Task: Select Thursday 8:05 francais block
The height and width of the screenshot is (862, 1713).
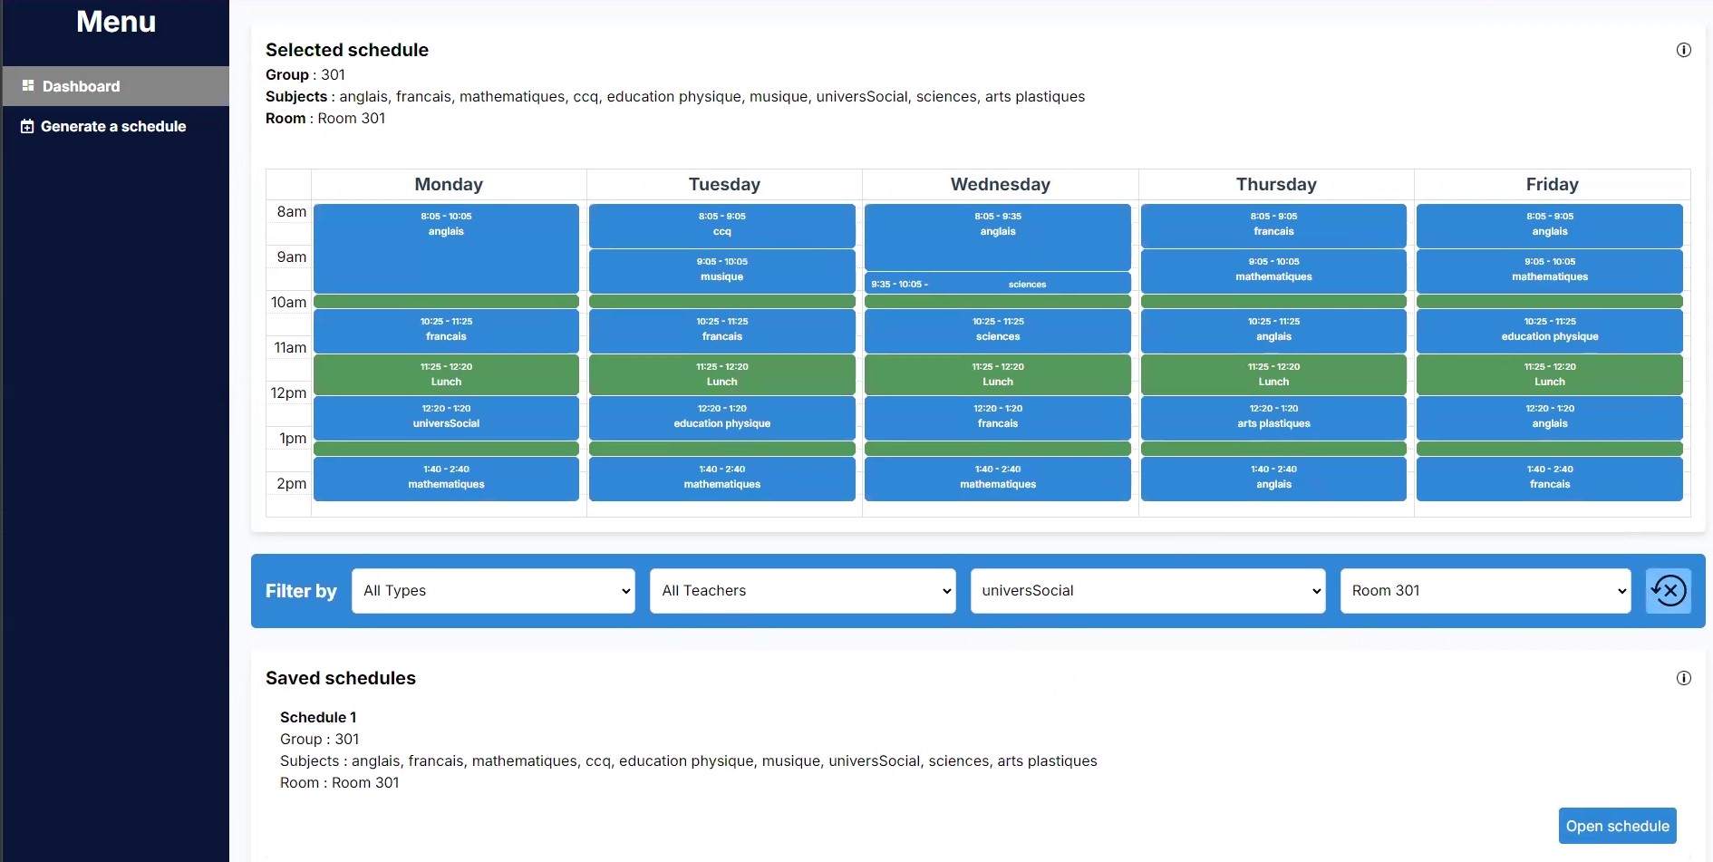Action: [1273, 226]
